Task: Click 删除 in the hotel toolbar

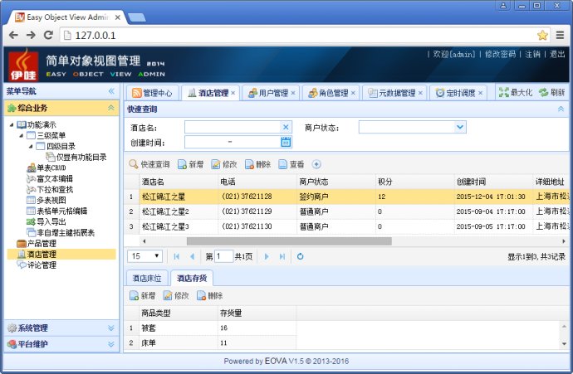Action: tap(257, 164)
